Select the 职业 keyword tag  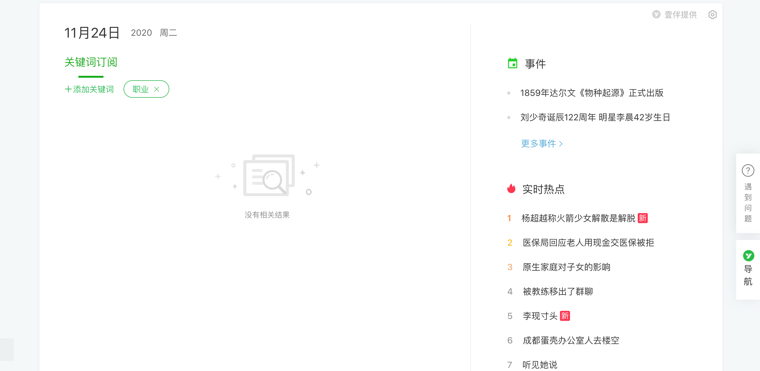pos(140,89)
